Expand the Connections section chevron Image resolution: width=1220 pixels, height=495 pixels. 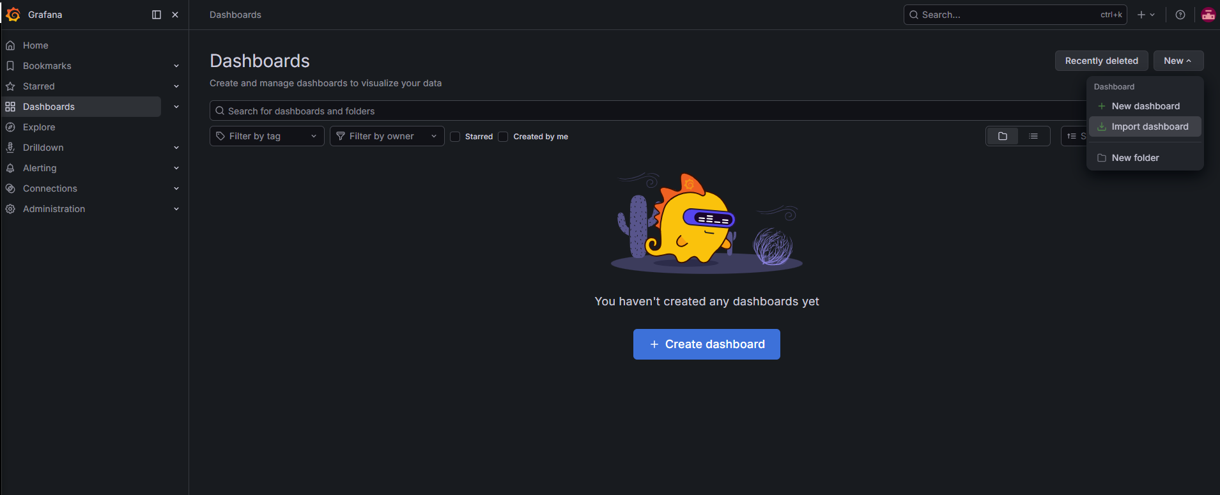coord(176,188)
